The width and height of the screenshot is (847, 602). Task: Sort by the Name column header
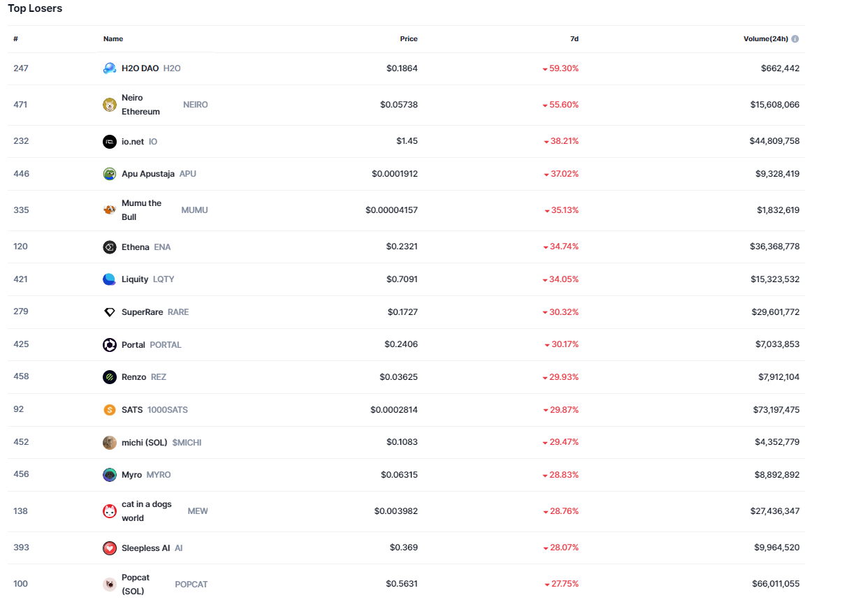tap(113, 39)
